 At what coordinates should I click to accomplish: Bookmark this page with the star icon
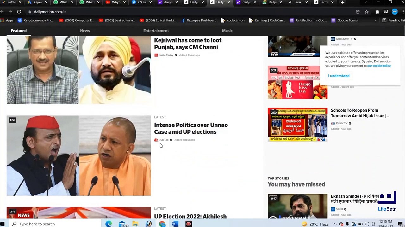366,12
